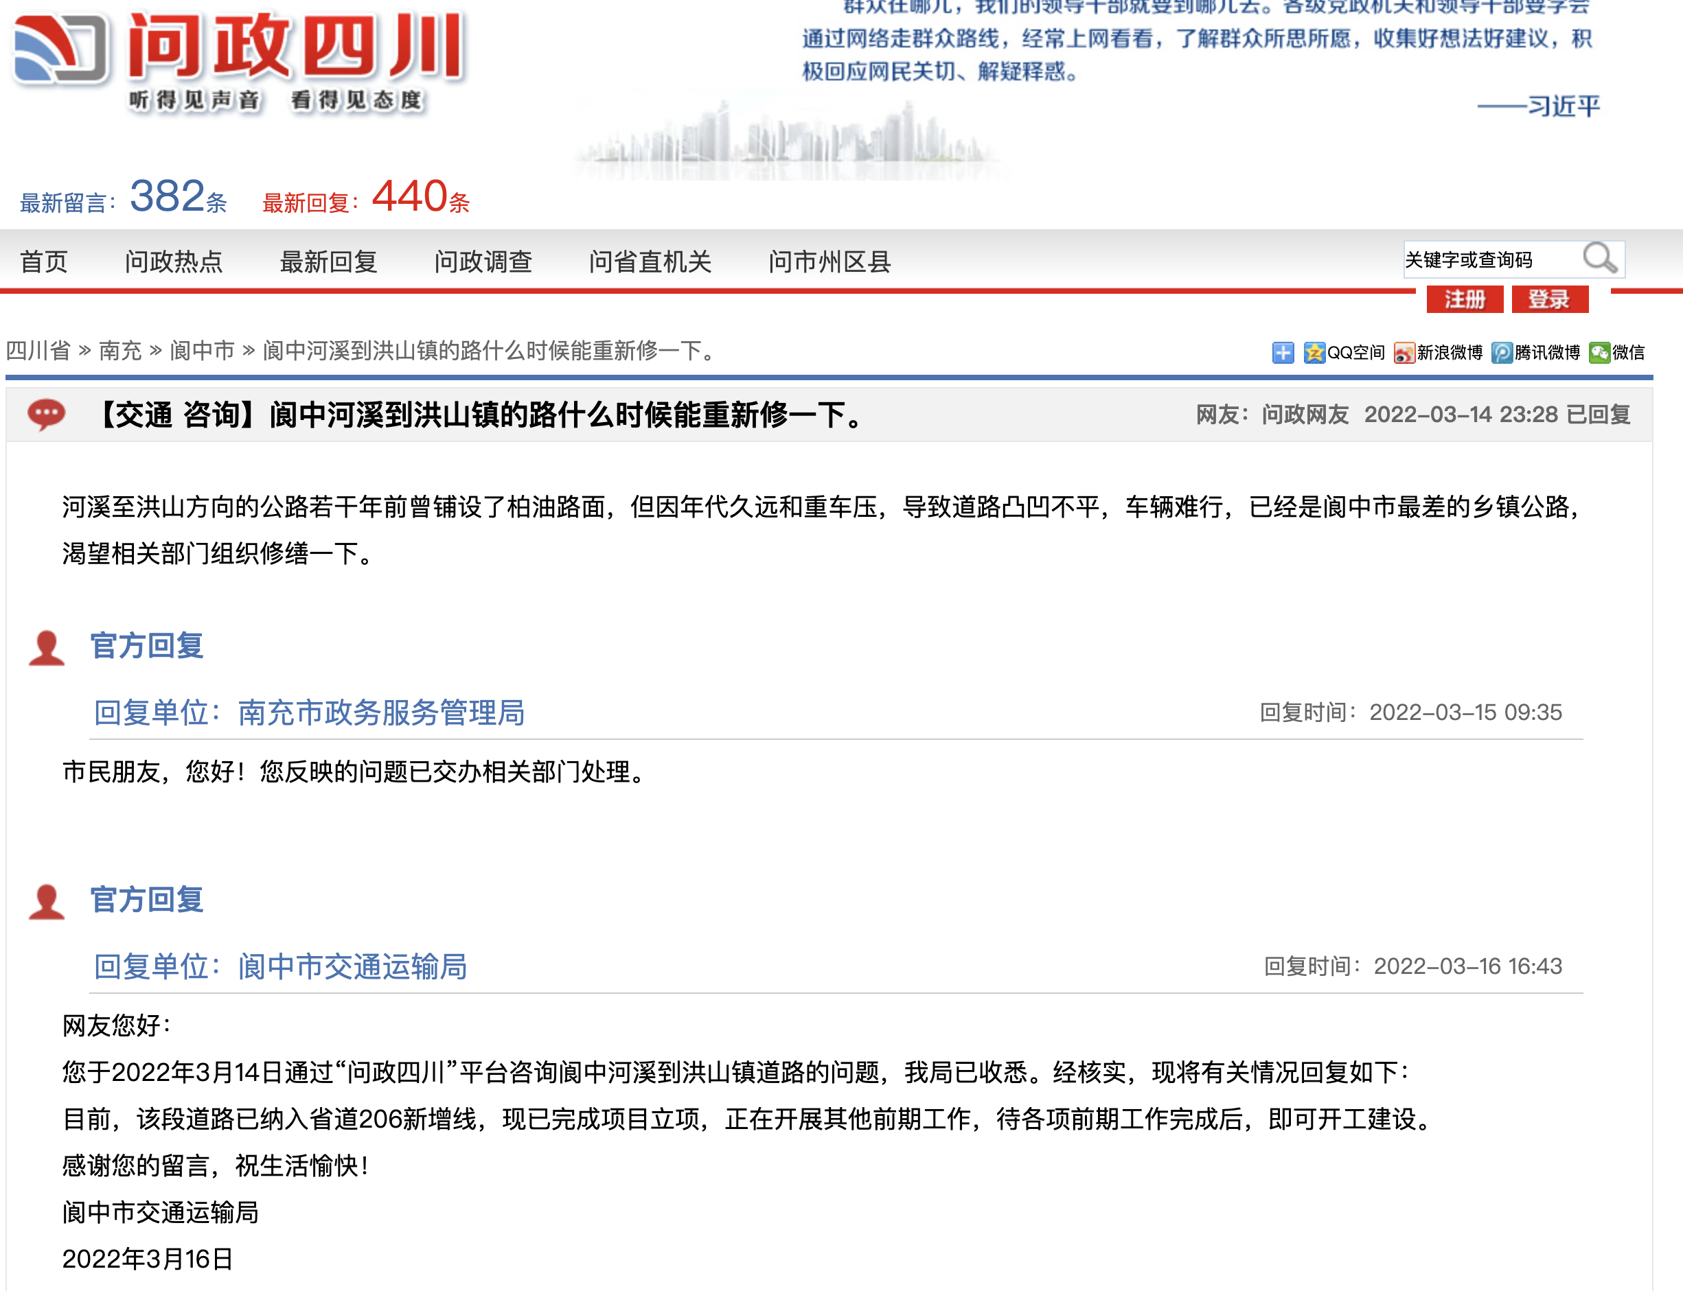Click the 【交通 咨询】 post title heading
Screen dimensions: 1683x1291
(479, 415)
